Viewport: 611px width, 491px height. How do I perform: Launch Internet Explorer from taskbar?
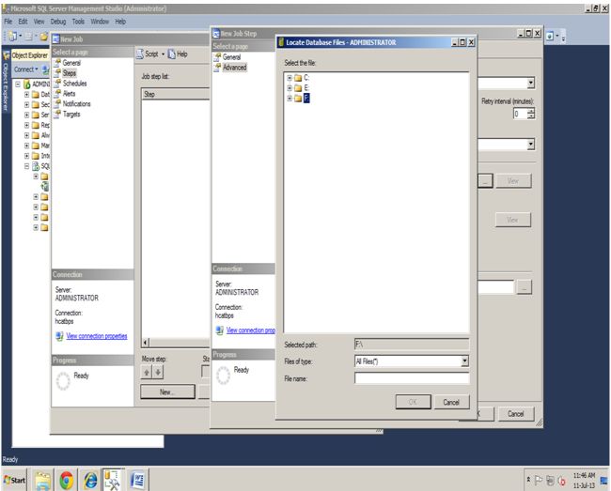pos(90,480)
